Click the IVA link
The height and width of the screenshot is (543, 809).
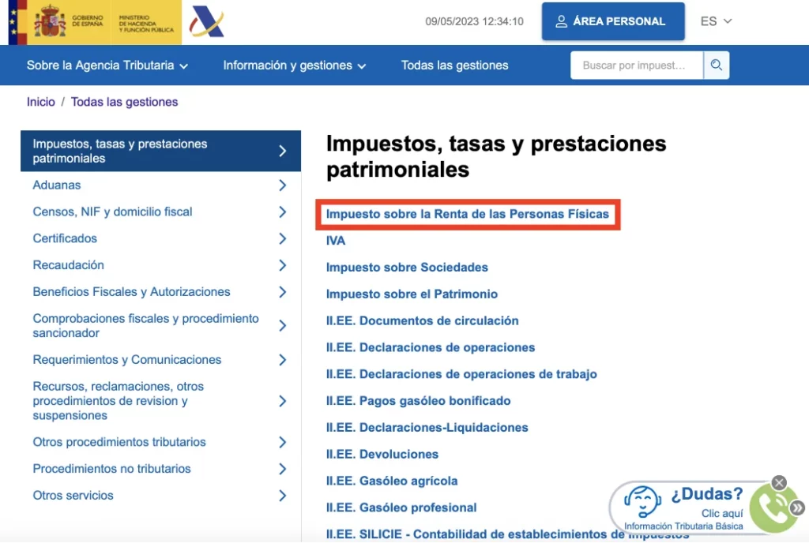tap(335, 241)
